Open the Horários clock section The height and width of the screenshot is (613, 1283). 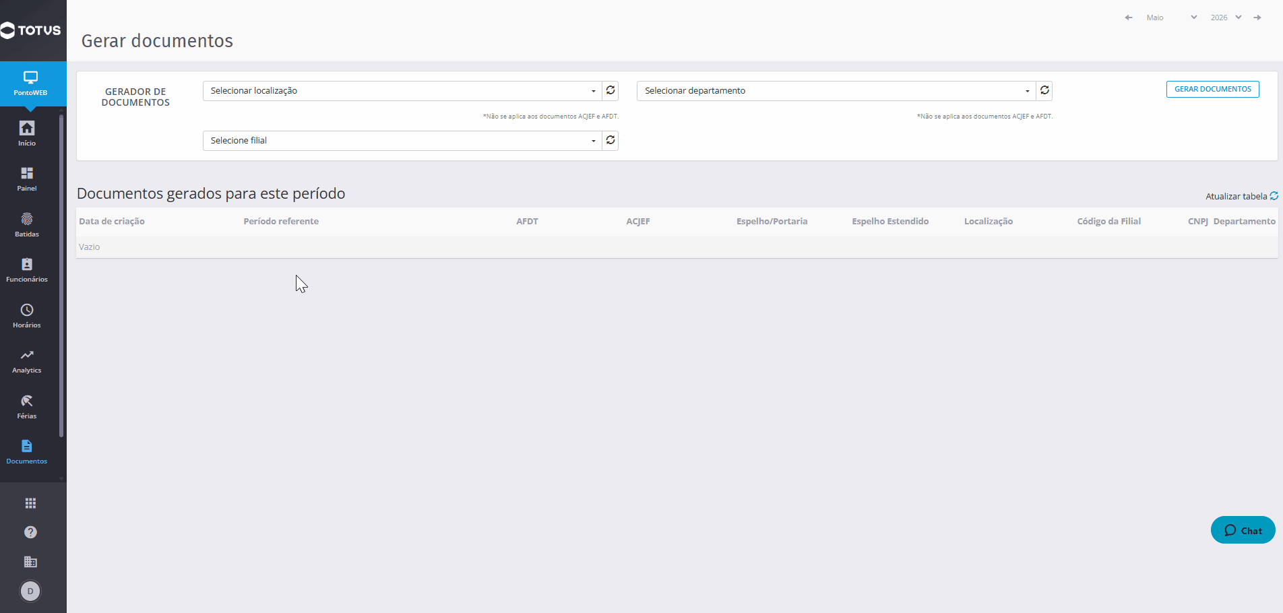(27, 315)
